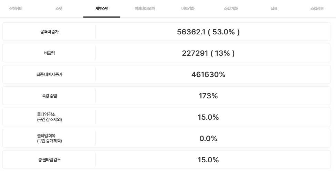Click the 227291 ( 13% ) buff value
This screenshot has height=173, width=336.
pyautogui.click(x=208, y=53)
